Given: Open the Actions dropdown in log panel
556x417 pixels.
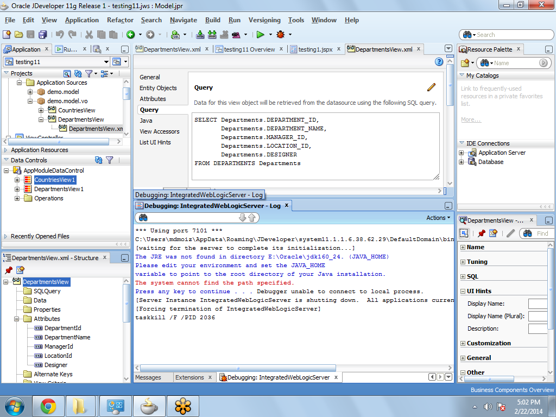Looking at the screenshot, I should 438,218.
